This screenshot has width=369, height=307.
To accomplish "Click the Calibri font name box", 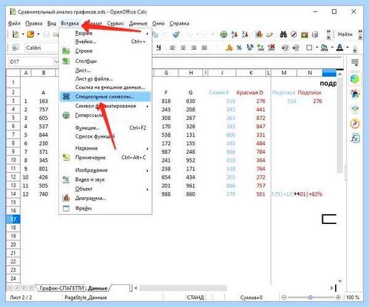I will (x=41, y=48).
